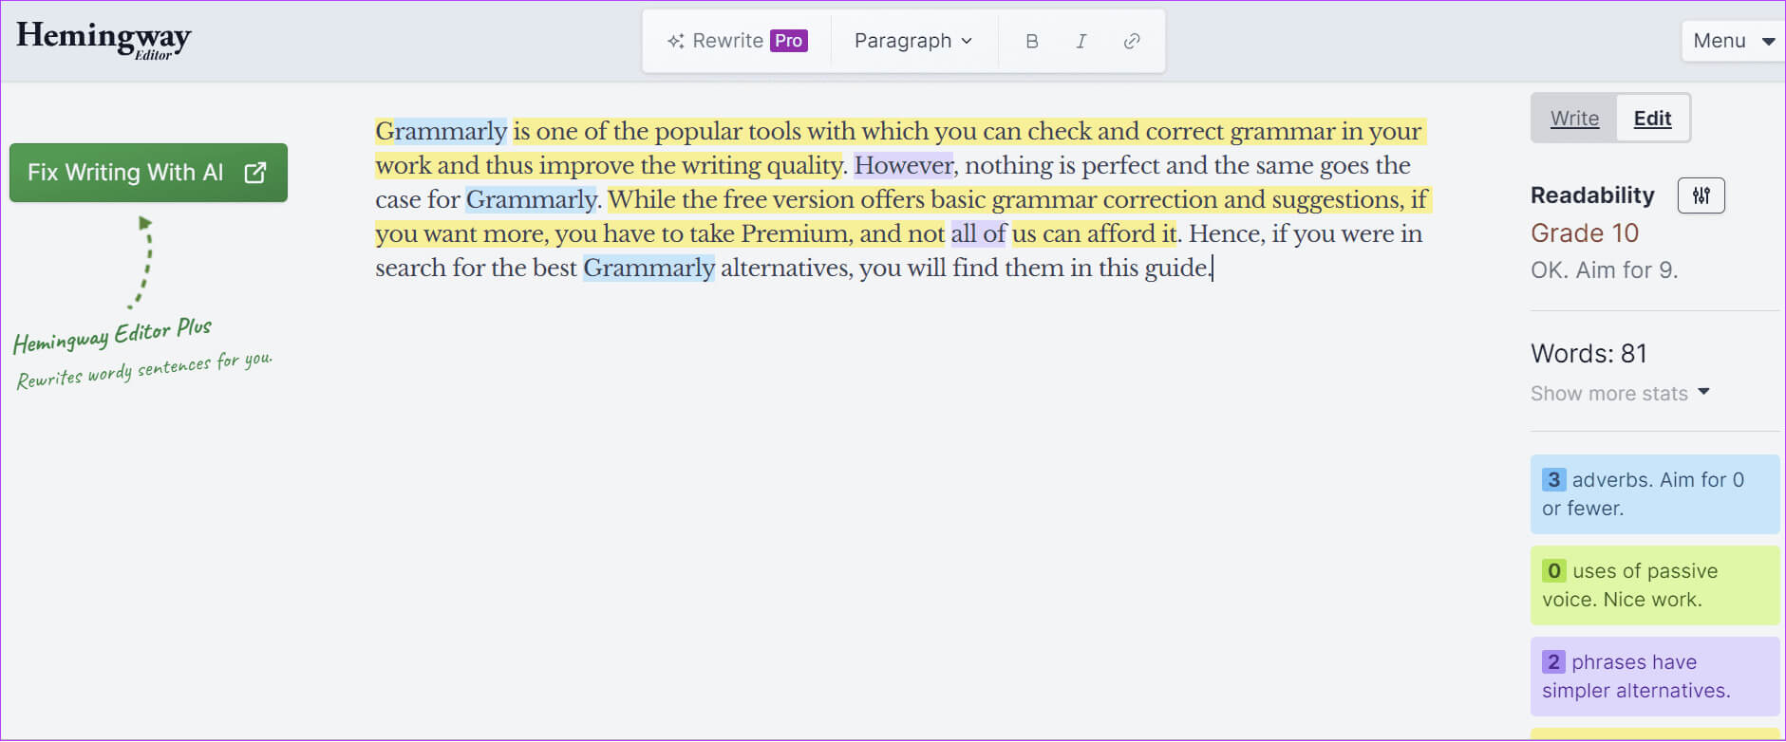This screenshot has height=742, width=1786.
Task: Click the "OK. Aim for 9." text
Action: 1604,270
